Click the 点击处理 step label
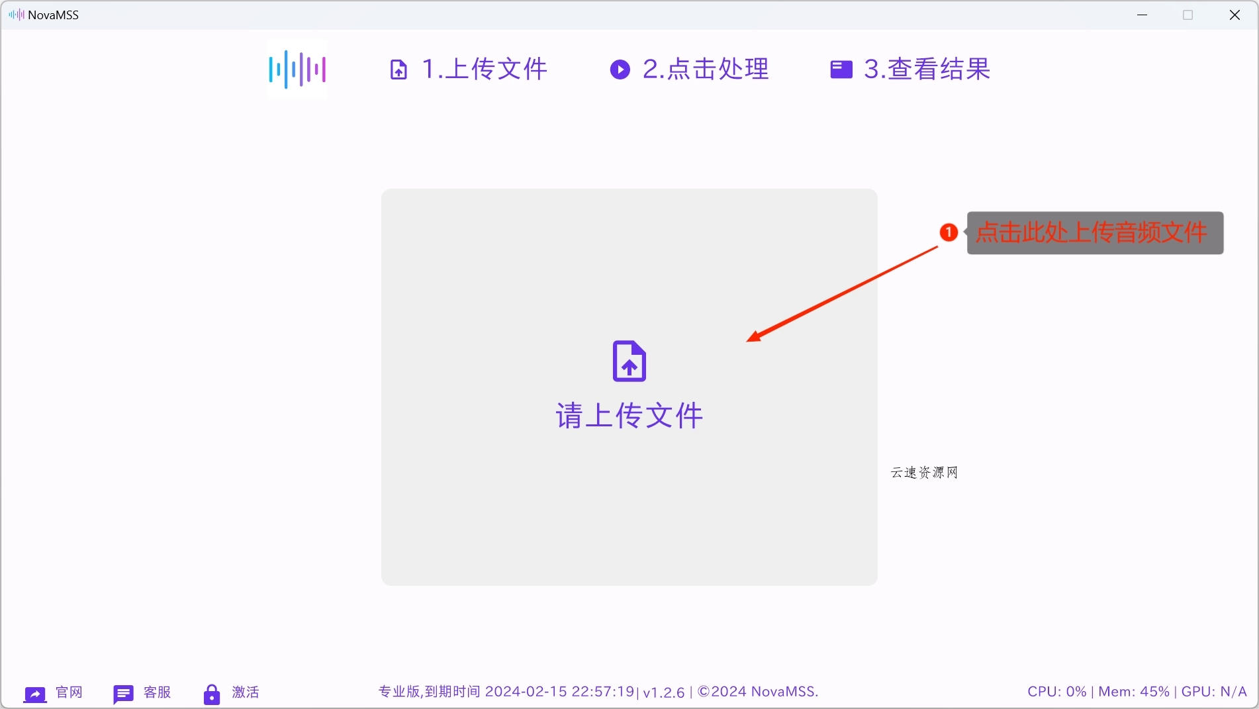 [x=706, y=69]
